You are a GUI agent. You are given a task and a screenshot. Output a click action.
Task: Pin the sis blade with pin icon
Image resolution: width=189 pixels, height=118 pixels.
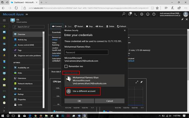point(182,19)
